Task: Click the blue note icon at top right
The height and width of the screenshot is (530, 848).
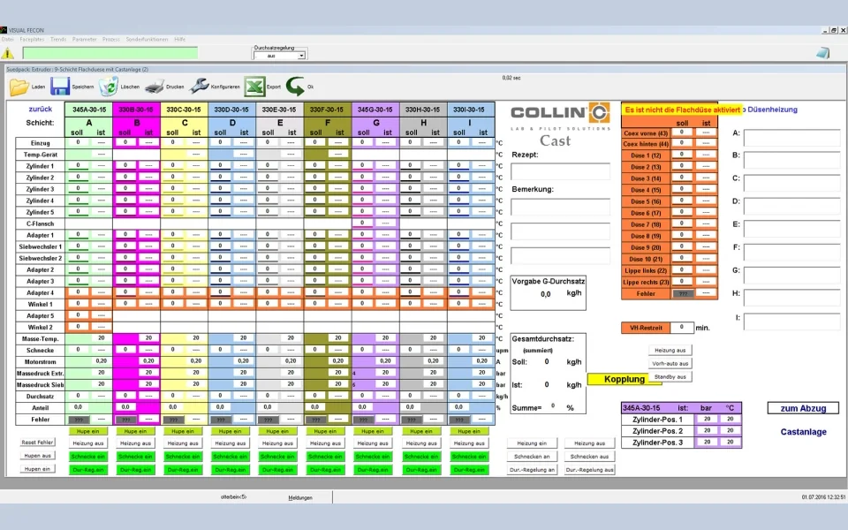Action: [x=822, y=52]
